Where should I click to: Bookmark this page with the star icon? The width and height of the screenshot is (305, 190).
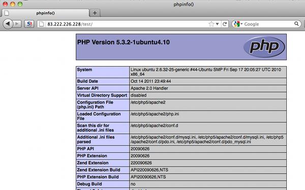click(211, 24)
